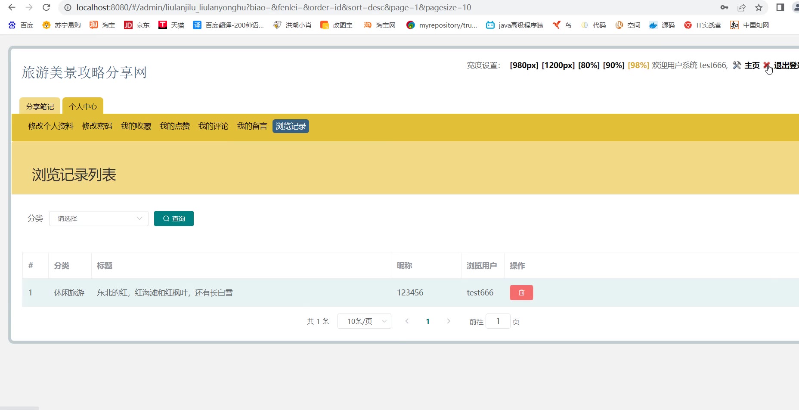Image resolution: width=799 pixels, height=410 pixels.
Task: Click the 旅游美景攻略分享网 site title
Action: pyautogui.click(x=84, y=72)
